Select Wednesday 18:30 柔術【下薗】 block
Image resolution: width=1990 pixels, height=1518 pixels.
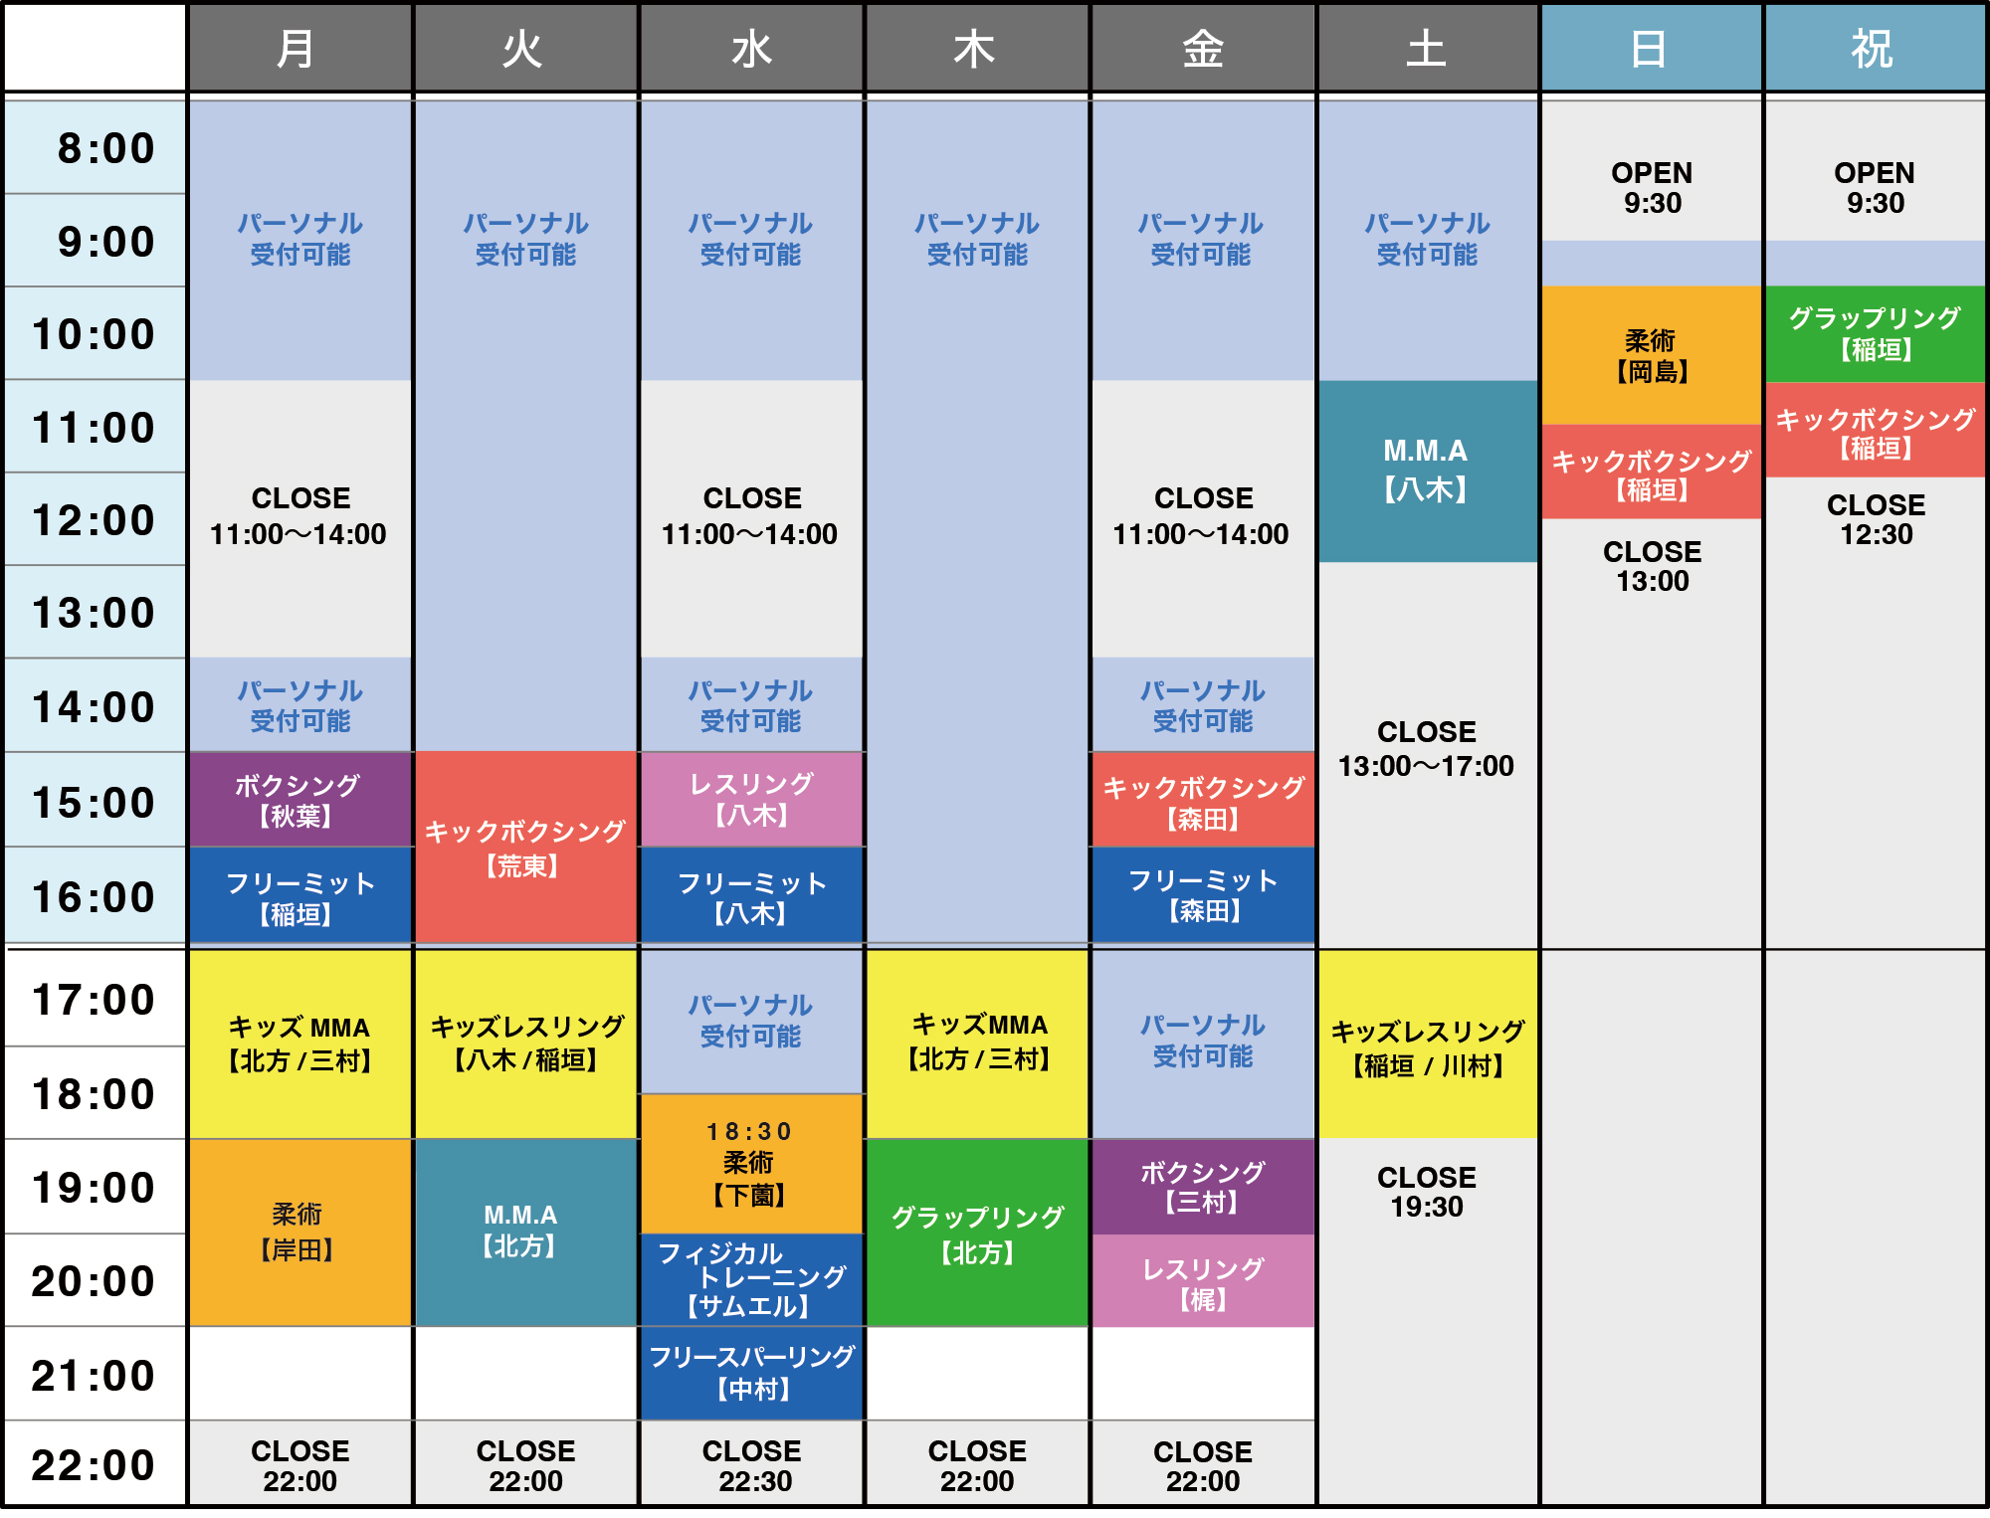pos(751,1164)
